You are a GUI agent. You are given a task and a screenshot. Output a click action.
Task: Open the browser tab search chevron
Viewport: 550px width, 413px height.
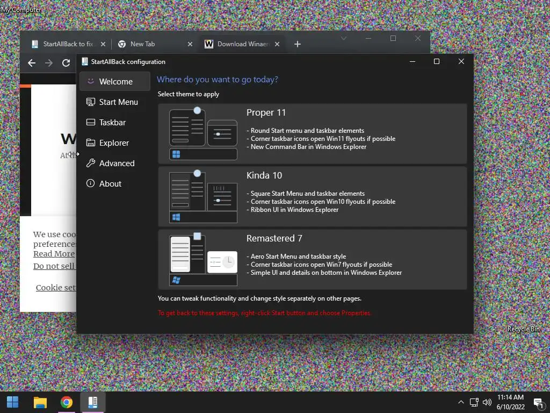[x=344, y=38]
